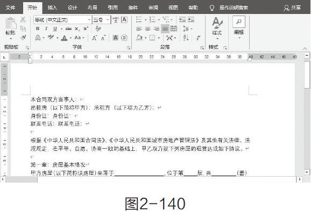Switch to the References (引用) tab
311x211 pixels.
(x=112, y=8)
